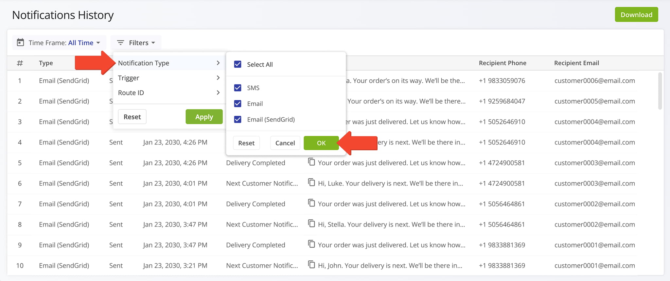Screen dimensions: 670x281
Task: Click message Hi, Luke. Your delivery is next
Action: [390, 183]
